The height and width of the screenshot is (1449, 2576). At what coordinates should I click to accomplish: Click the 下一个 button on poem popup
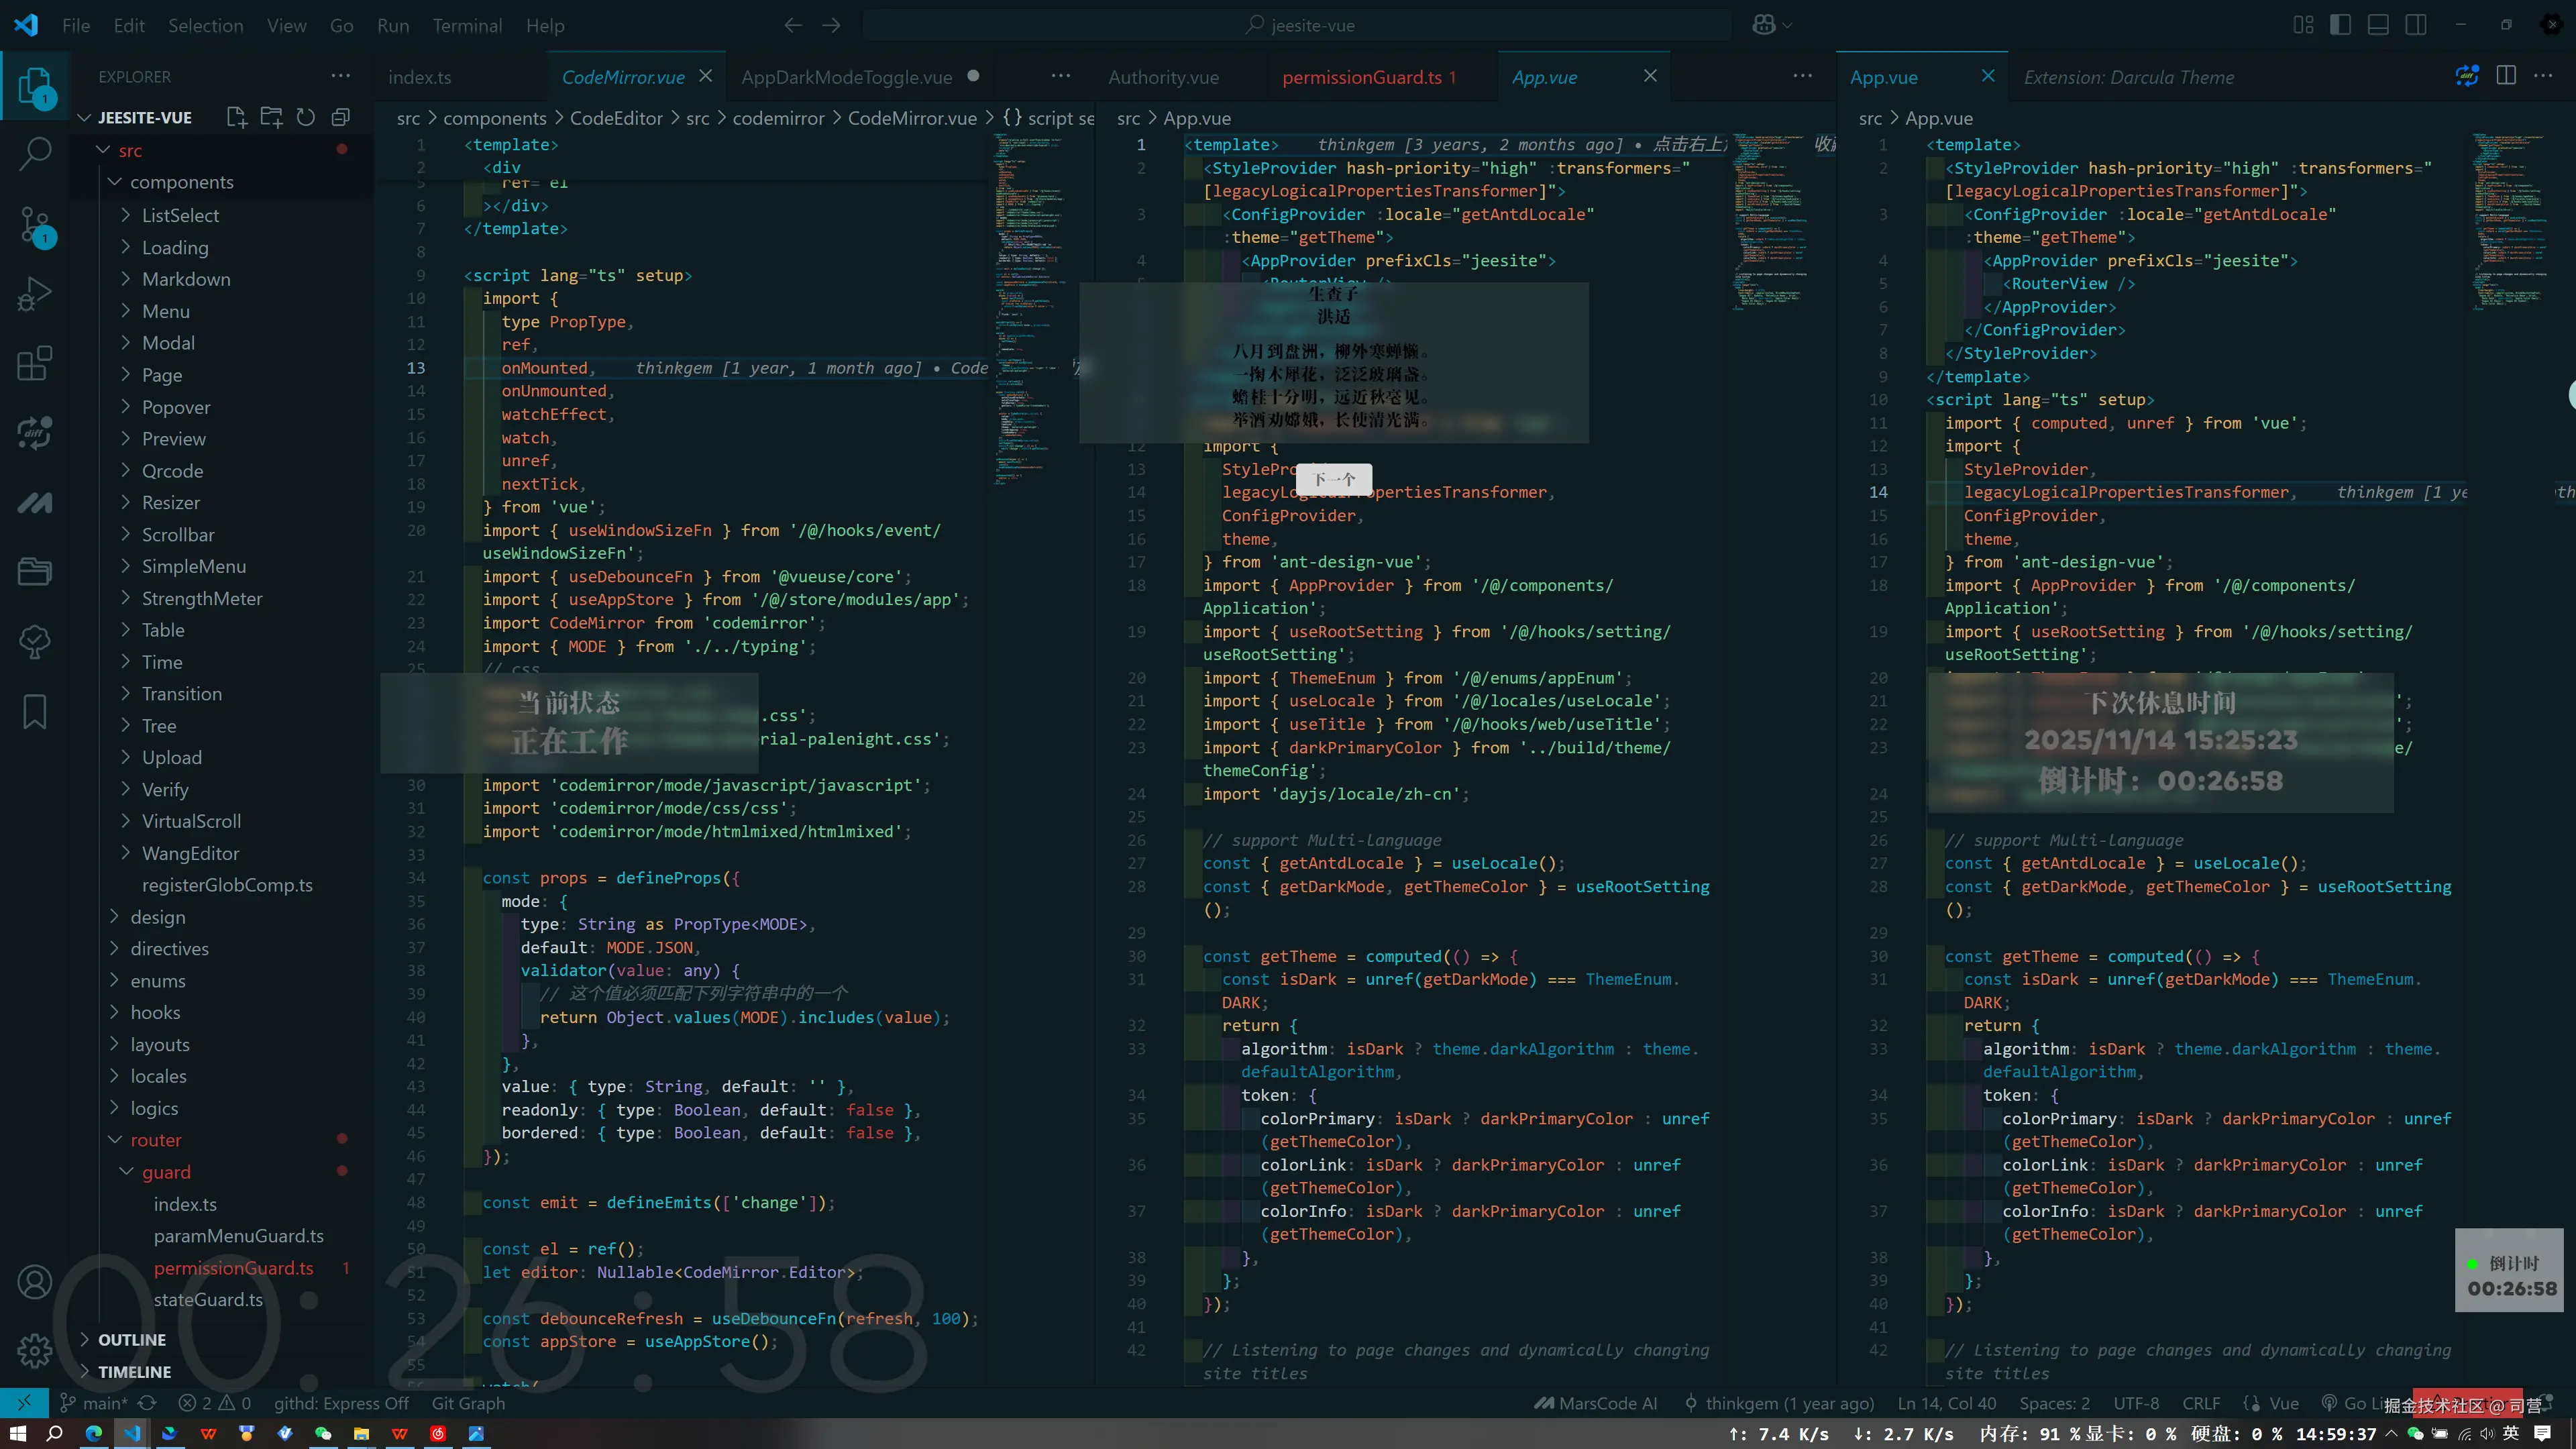coord(1333,479)
